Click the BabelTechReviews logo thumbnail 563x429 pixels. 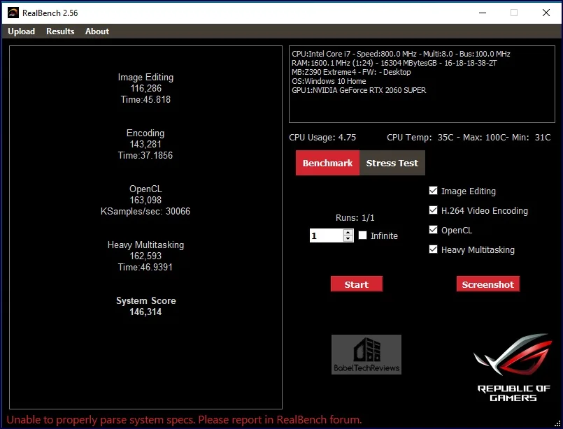click(x=366, y=354)
